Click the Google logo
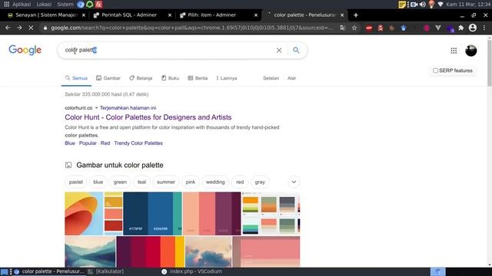This screenshot has width=492, height=276. pyautogui.click(x=25, y=50)
